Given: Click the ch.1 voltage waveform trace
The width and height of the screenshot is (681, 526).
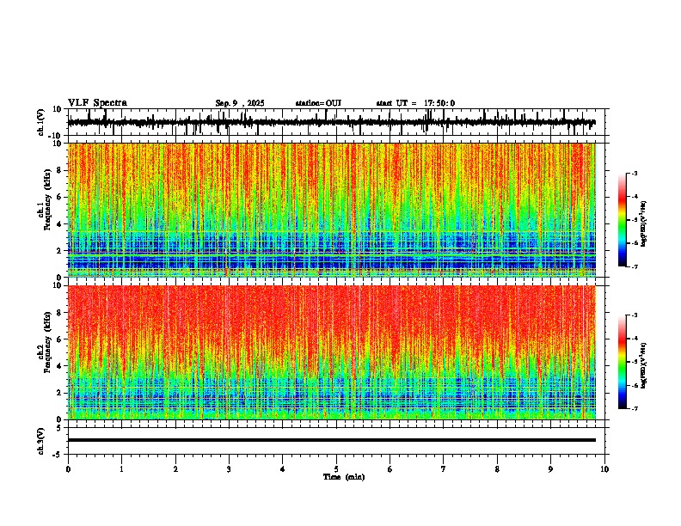Looking at the screenshot, I should click(331, 122).
